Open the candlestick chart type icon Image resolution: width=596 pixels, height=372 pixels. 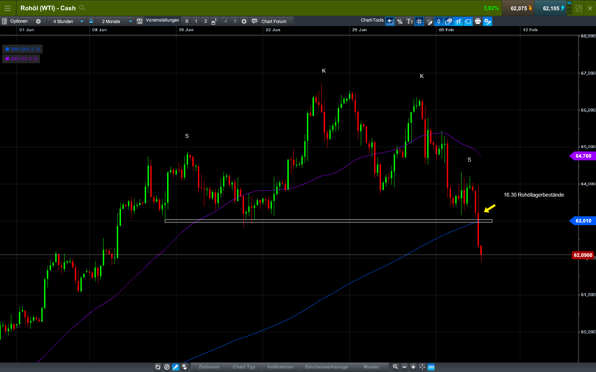pos(439,21)
